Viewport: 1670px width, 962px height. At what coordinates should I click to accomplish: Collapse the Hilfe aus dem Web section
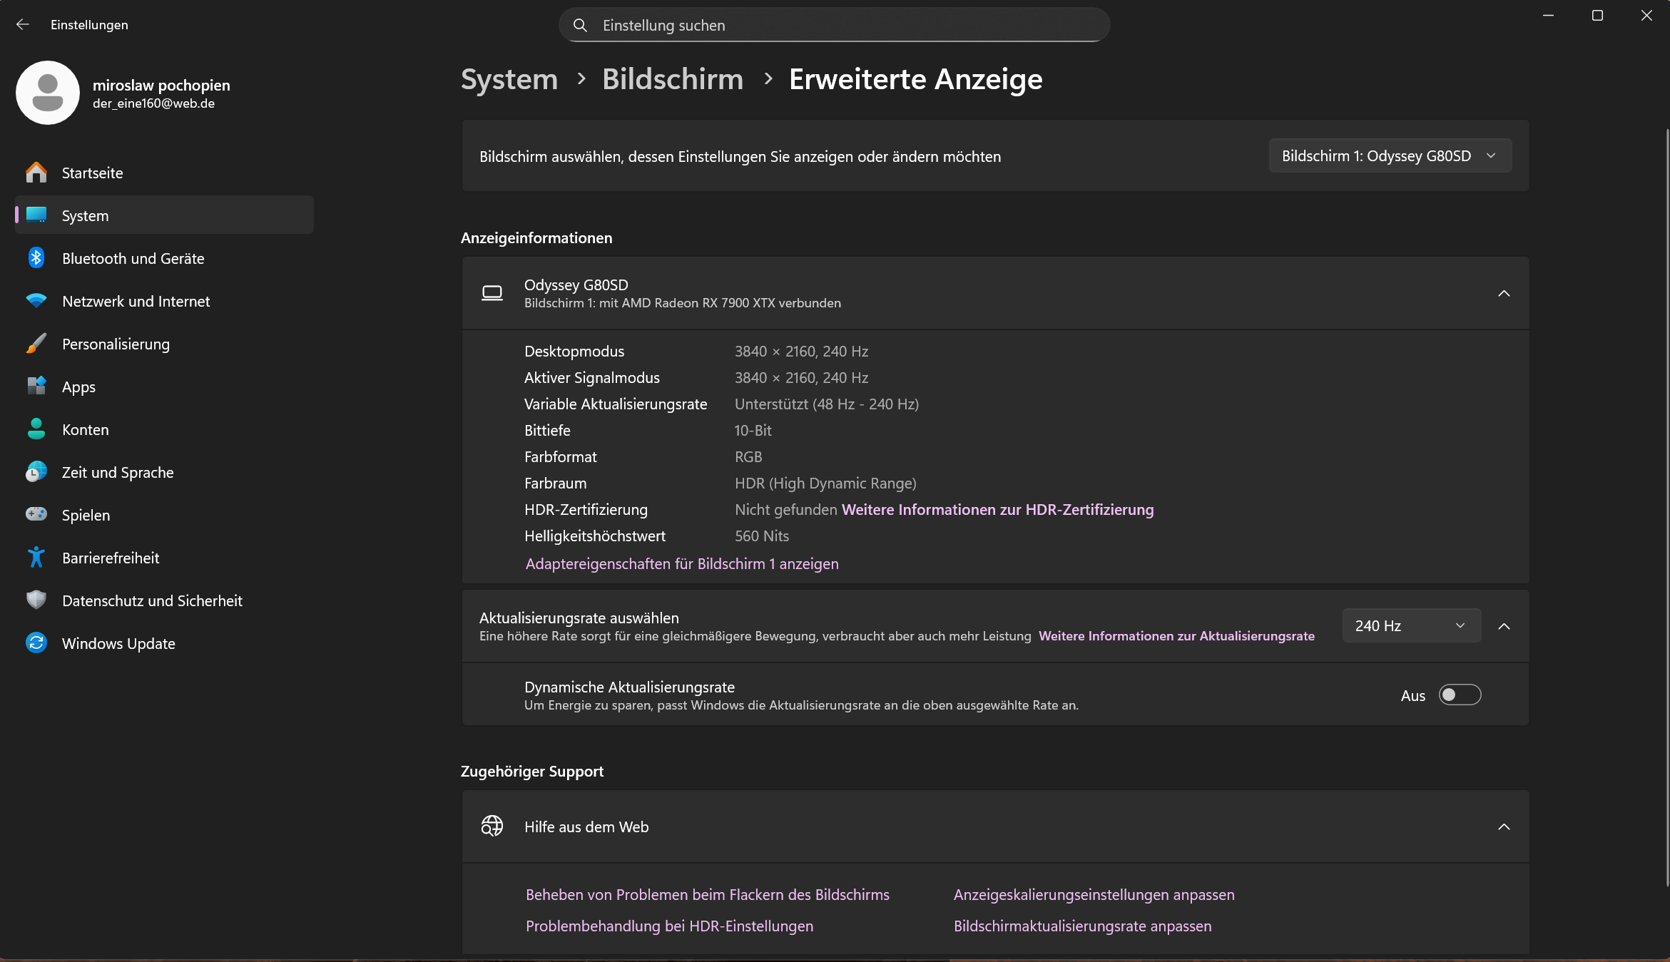(x=1504, y=827)
